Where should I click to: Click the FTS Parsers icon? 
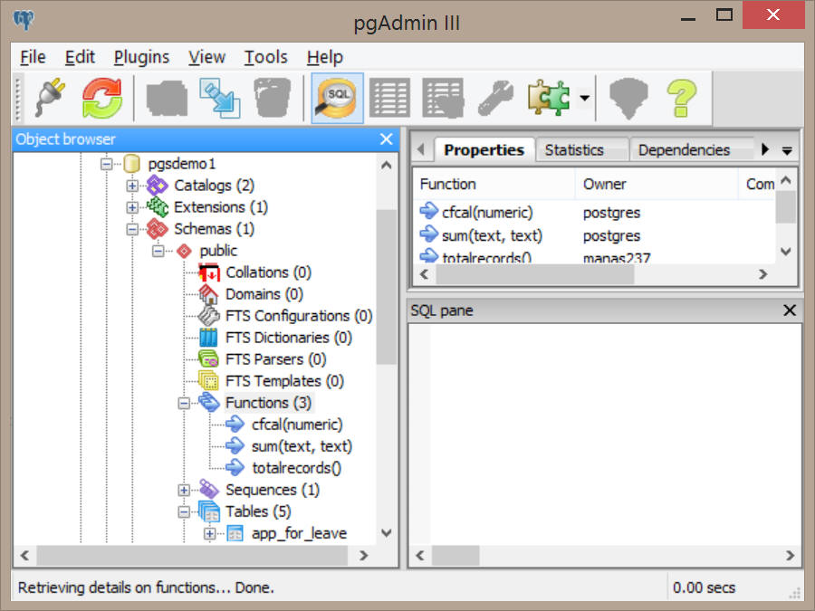tap(209, 359)
